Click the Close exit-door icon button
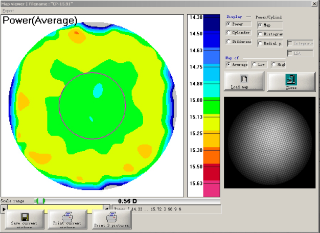 pyautogui.click(x=291, y=79)
